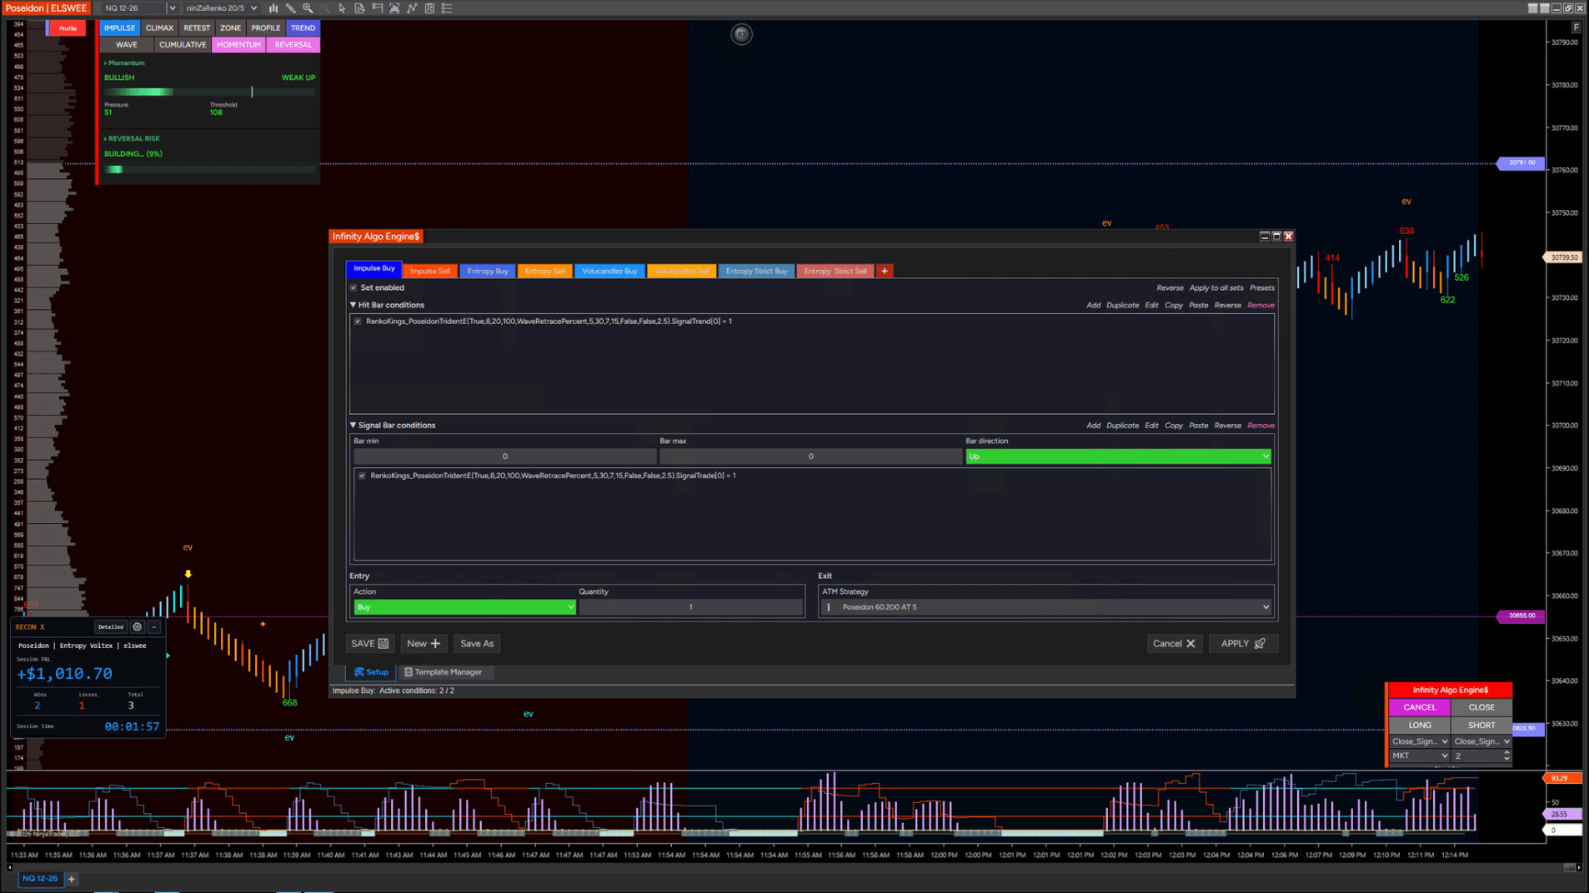Open the Volucandlez Buy tab
The height and width of the screenshot is (893, 1589).
tap(609, 271)
